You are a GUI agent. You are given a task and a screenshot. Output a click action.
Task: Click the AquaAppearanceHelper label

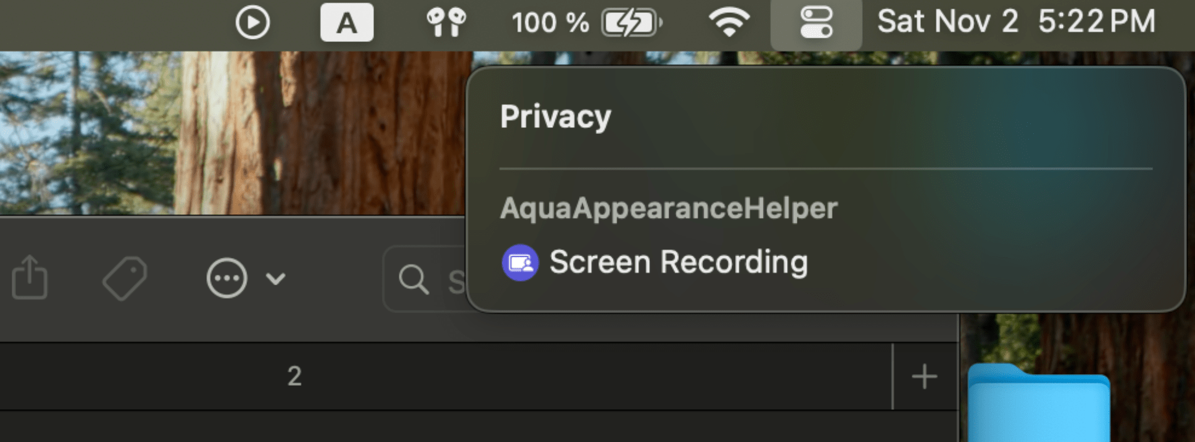click(668, 208)
